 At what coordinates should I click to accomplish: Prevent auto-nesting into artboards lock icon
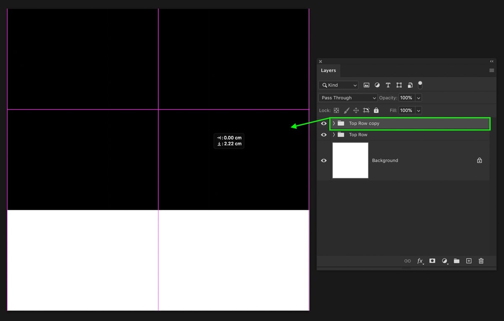click(366, 110)
